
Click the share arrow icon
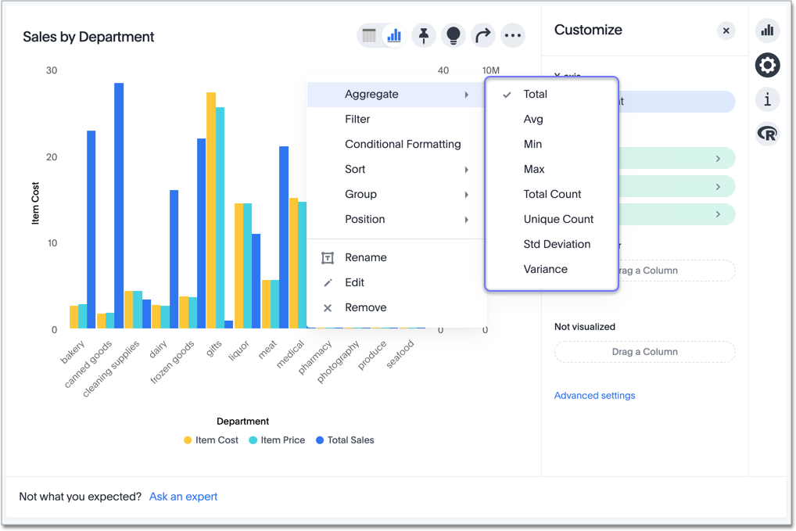click(x=482, y=35)
